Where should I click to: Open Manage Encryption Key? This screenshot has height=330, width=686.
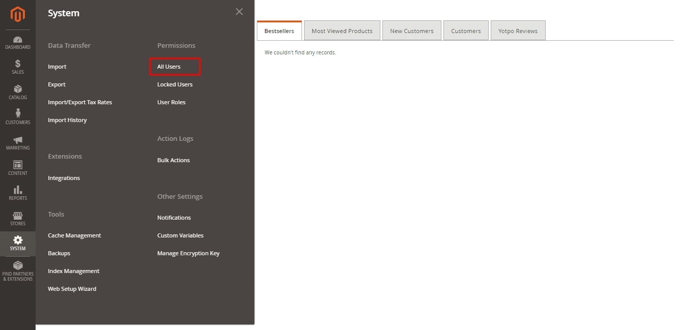(188, 253)
